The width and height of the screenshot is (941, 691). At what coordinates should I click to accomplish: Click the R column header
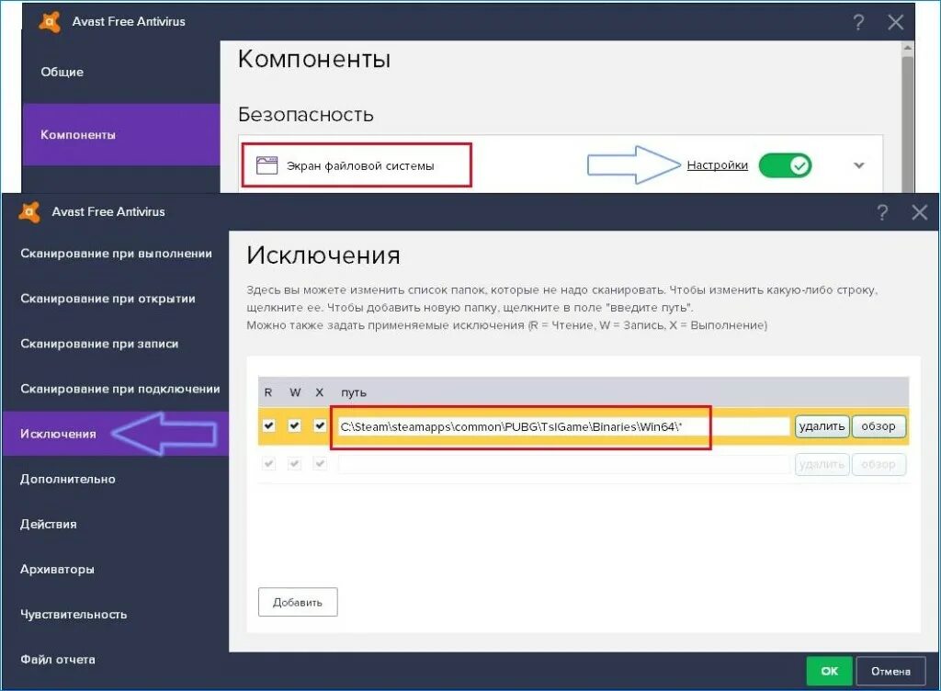tap(268, 392)
